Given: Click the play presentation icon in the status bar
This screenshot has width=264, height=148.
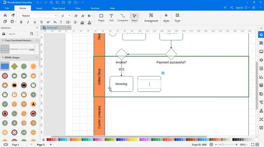Looking at the screenshot, I should pos(211,144).
